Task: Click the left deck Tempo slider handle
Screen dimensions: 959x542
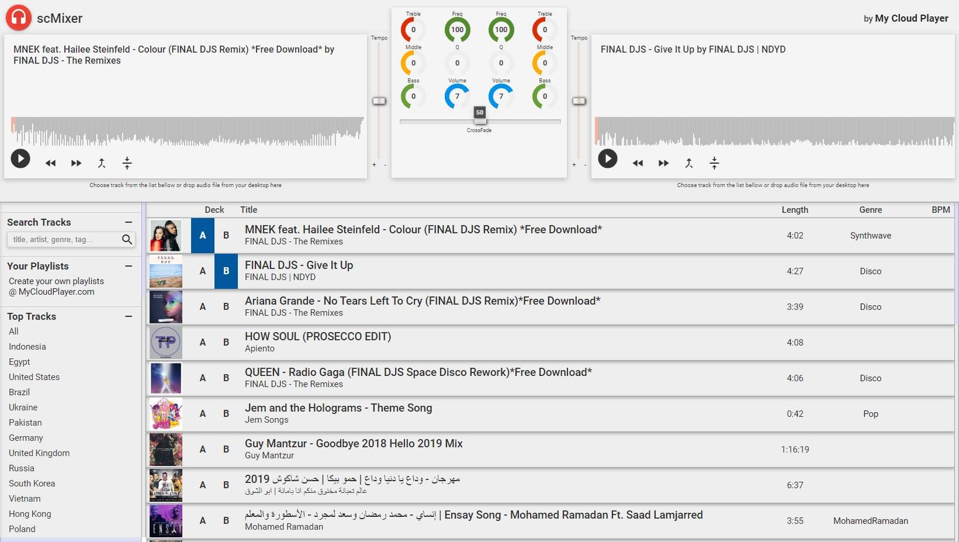Action: pos(379,101)
